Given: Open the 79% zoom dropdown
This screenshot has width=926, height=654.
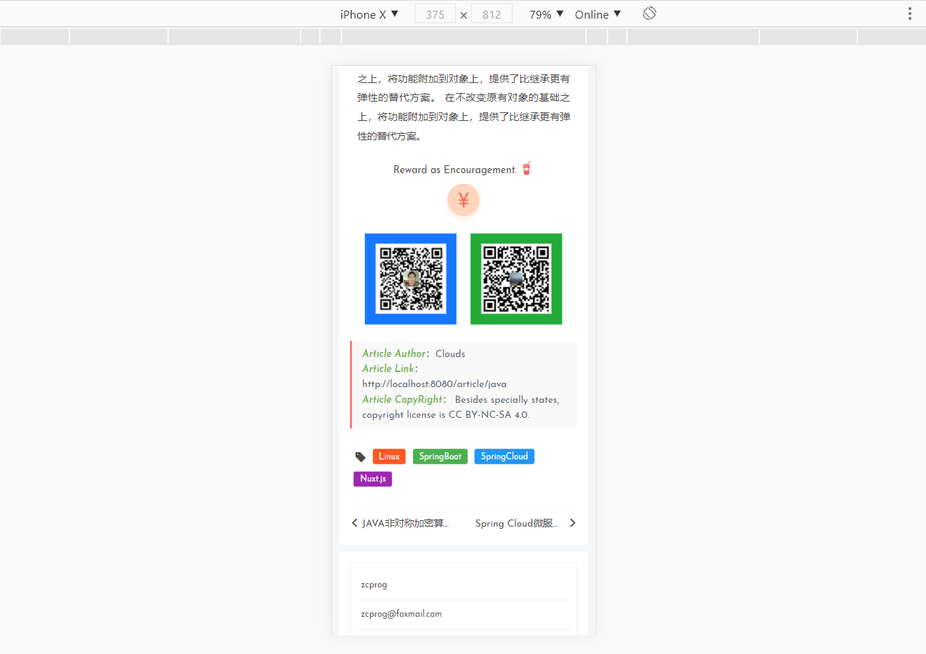Looking at the screenshot, I should point(547,14).
